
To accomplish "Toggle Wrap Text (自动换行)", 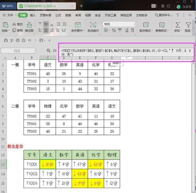I will click(93, 27).
